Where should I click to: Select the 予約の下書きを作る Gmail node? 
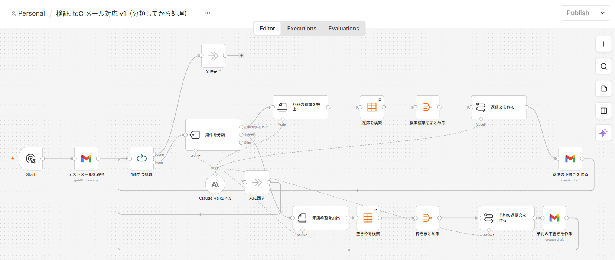tap(554, 218)
